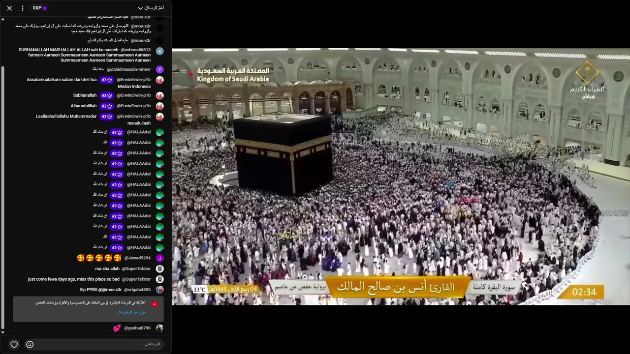The height and width of the screenshot is (354, 630).
Task: Click #3 badge beside 'Laailaahaillallahu Muhammadur'
Action: 107,117
